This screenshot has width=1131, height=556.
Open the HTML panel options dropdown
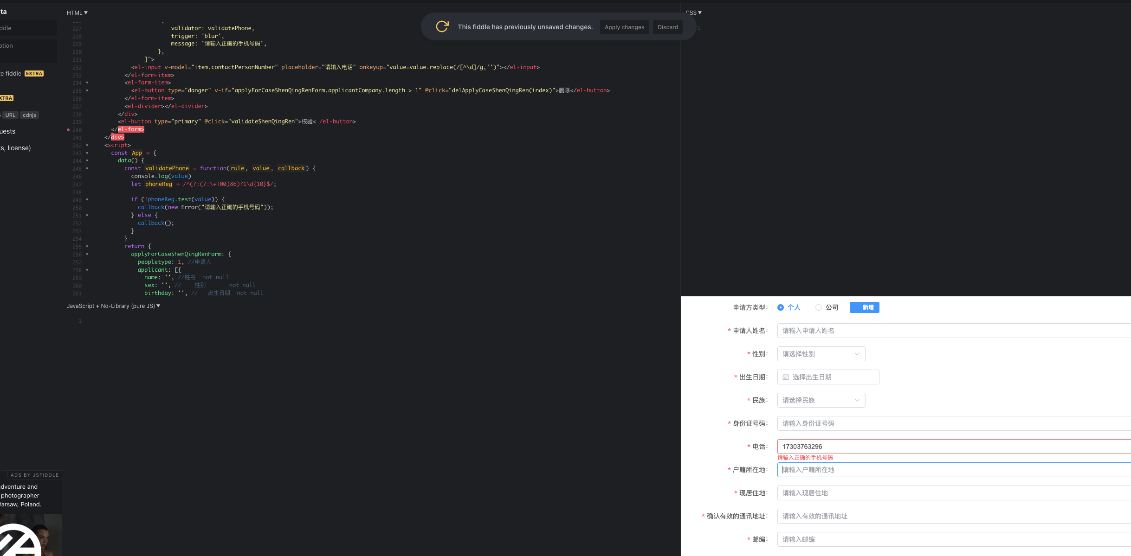[77, 13]
